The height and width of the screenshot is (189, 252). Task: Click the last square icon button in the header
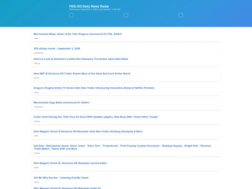[x=181, y=15]
